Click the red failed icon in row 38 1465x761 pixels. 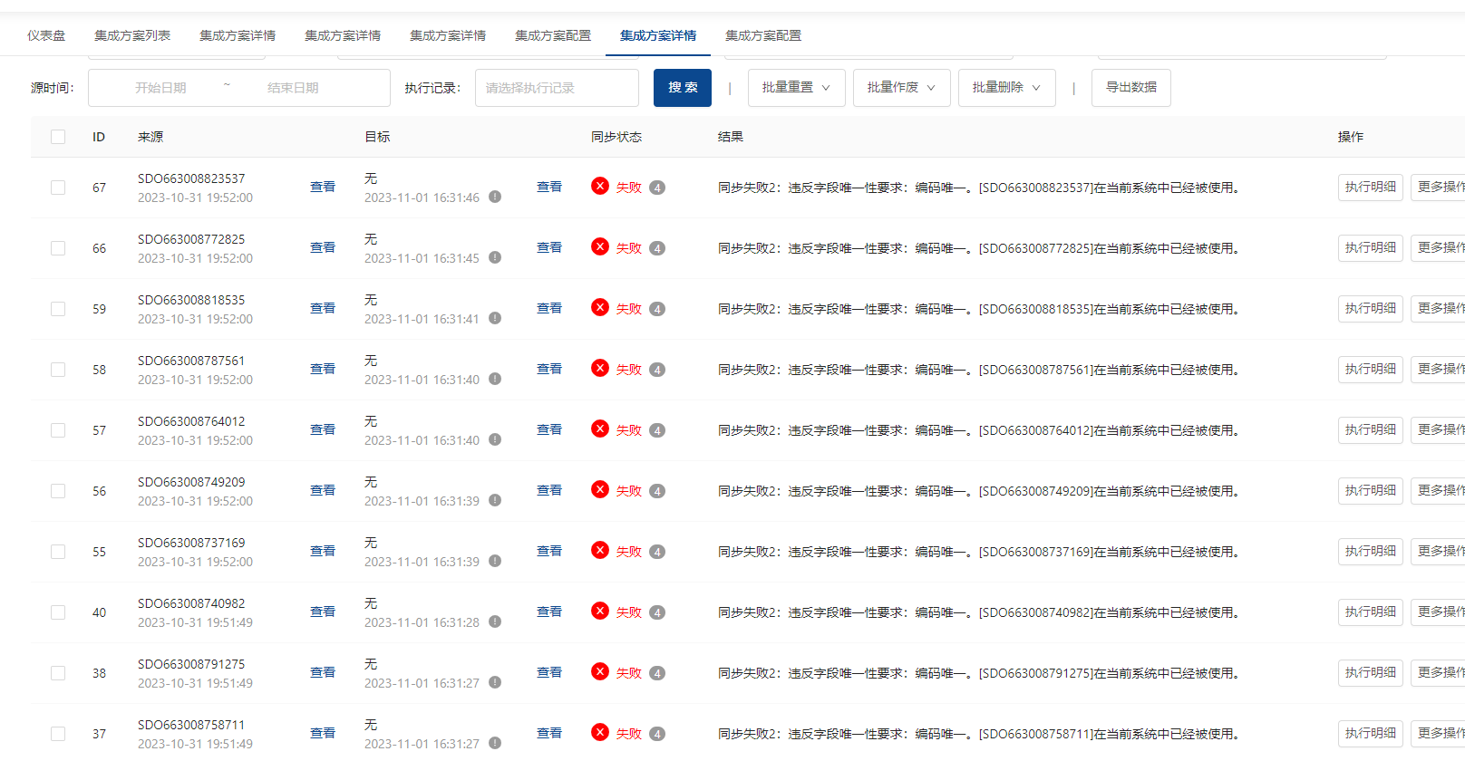(599, 671)
